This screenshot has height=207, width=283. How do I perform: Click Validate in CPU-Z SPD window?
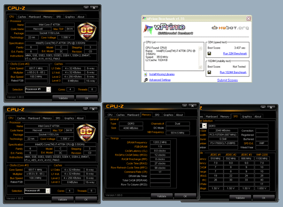240,198
